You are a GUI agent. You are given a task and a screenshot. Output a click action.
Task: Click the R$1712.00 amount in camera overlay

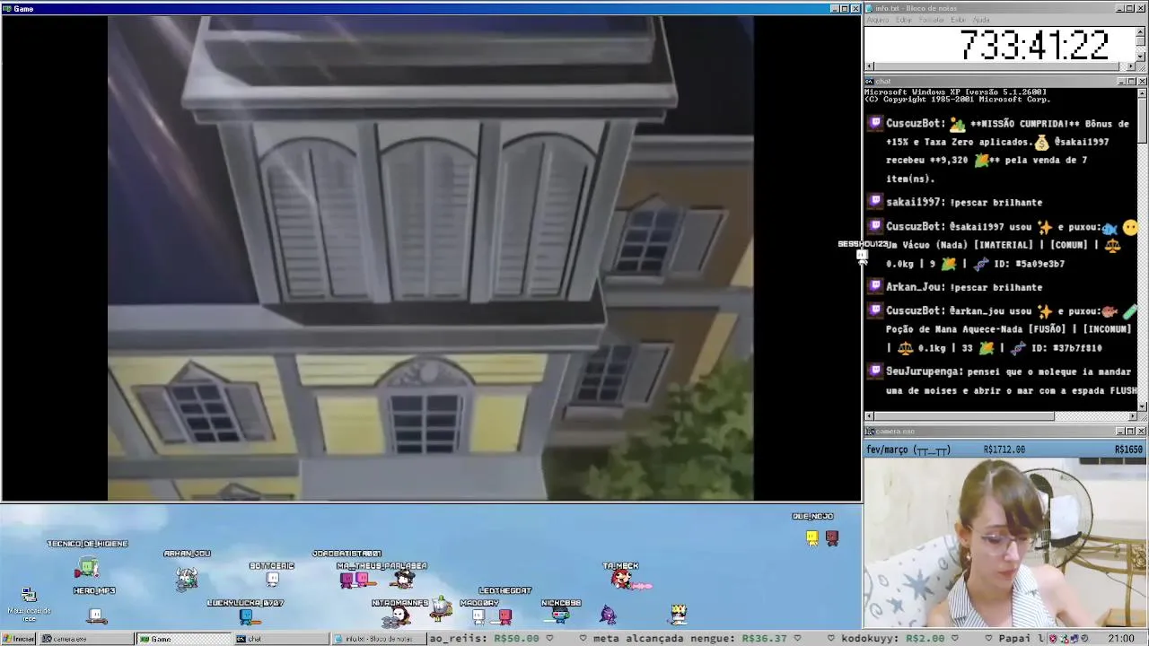click(x=1004, y=450)
